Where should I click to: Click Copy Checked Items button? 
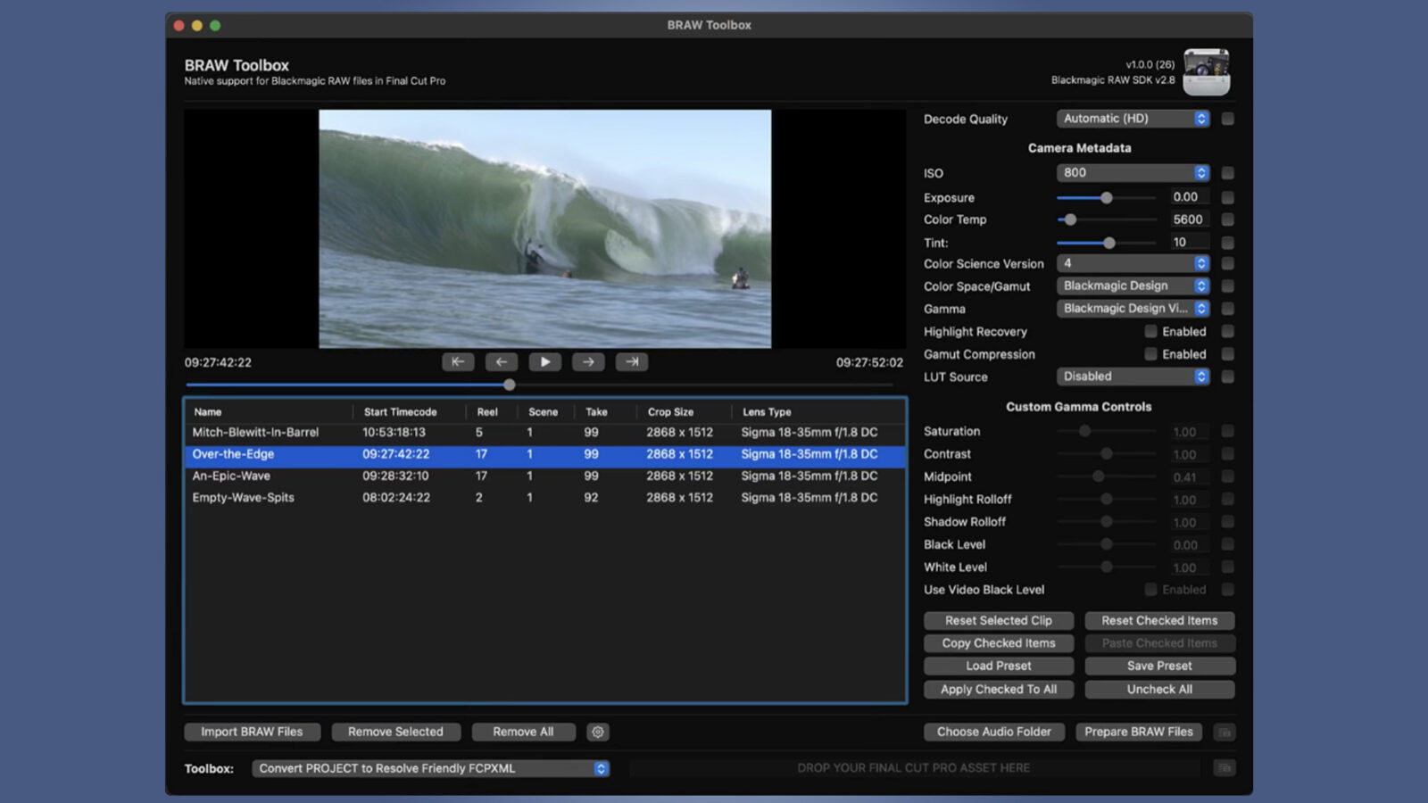click(999, 643)
